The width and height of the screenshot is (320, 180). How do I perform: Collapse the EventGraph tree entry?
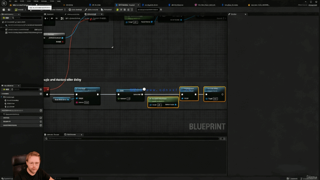(2, 97)
